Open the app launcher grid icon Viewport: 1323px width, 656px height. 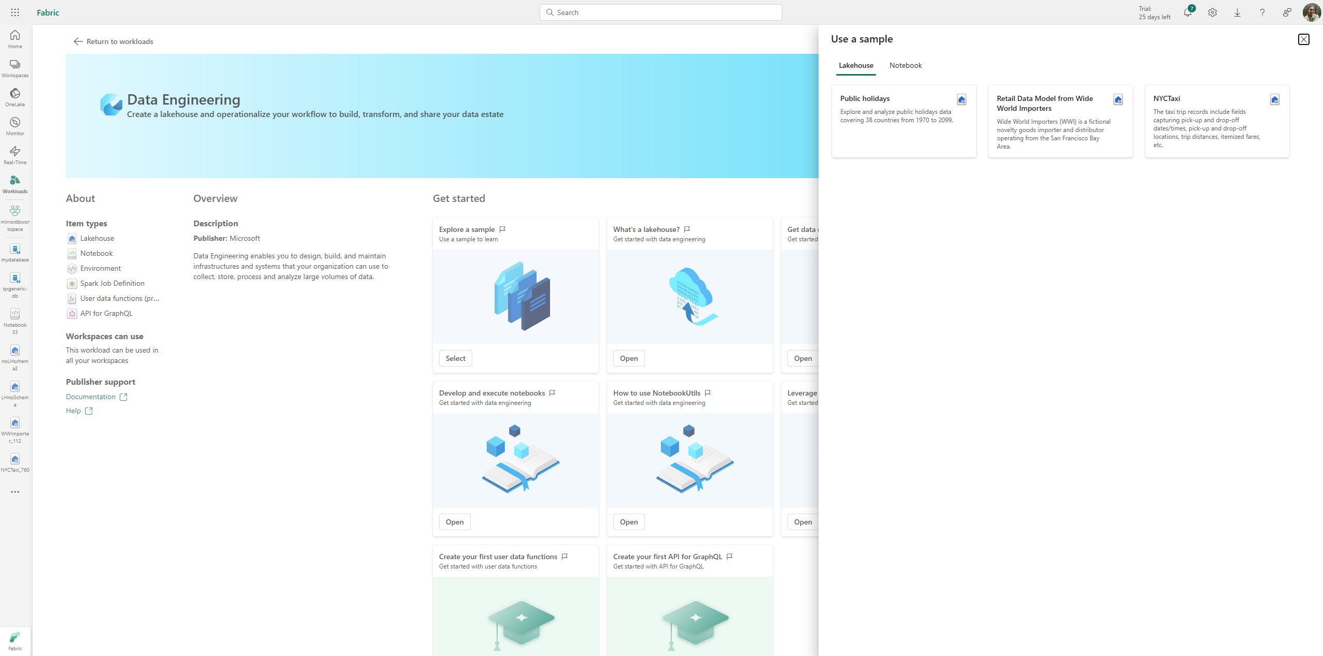(x=15, y=12)
